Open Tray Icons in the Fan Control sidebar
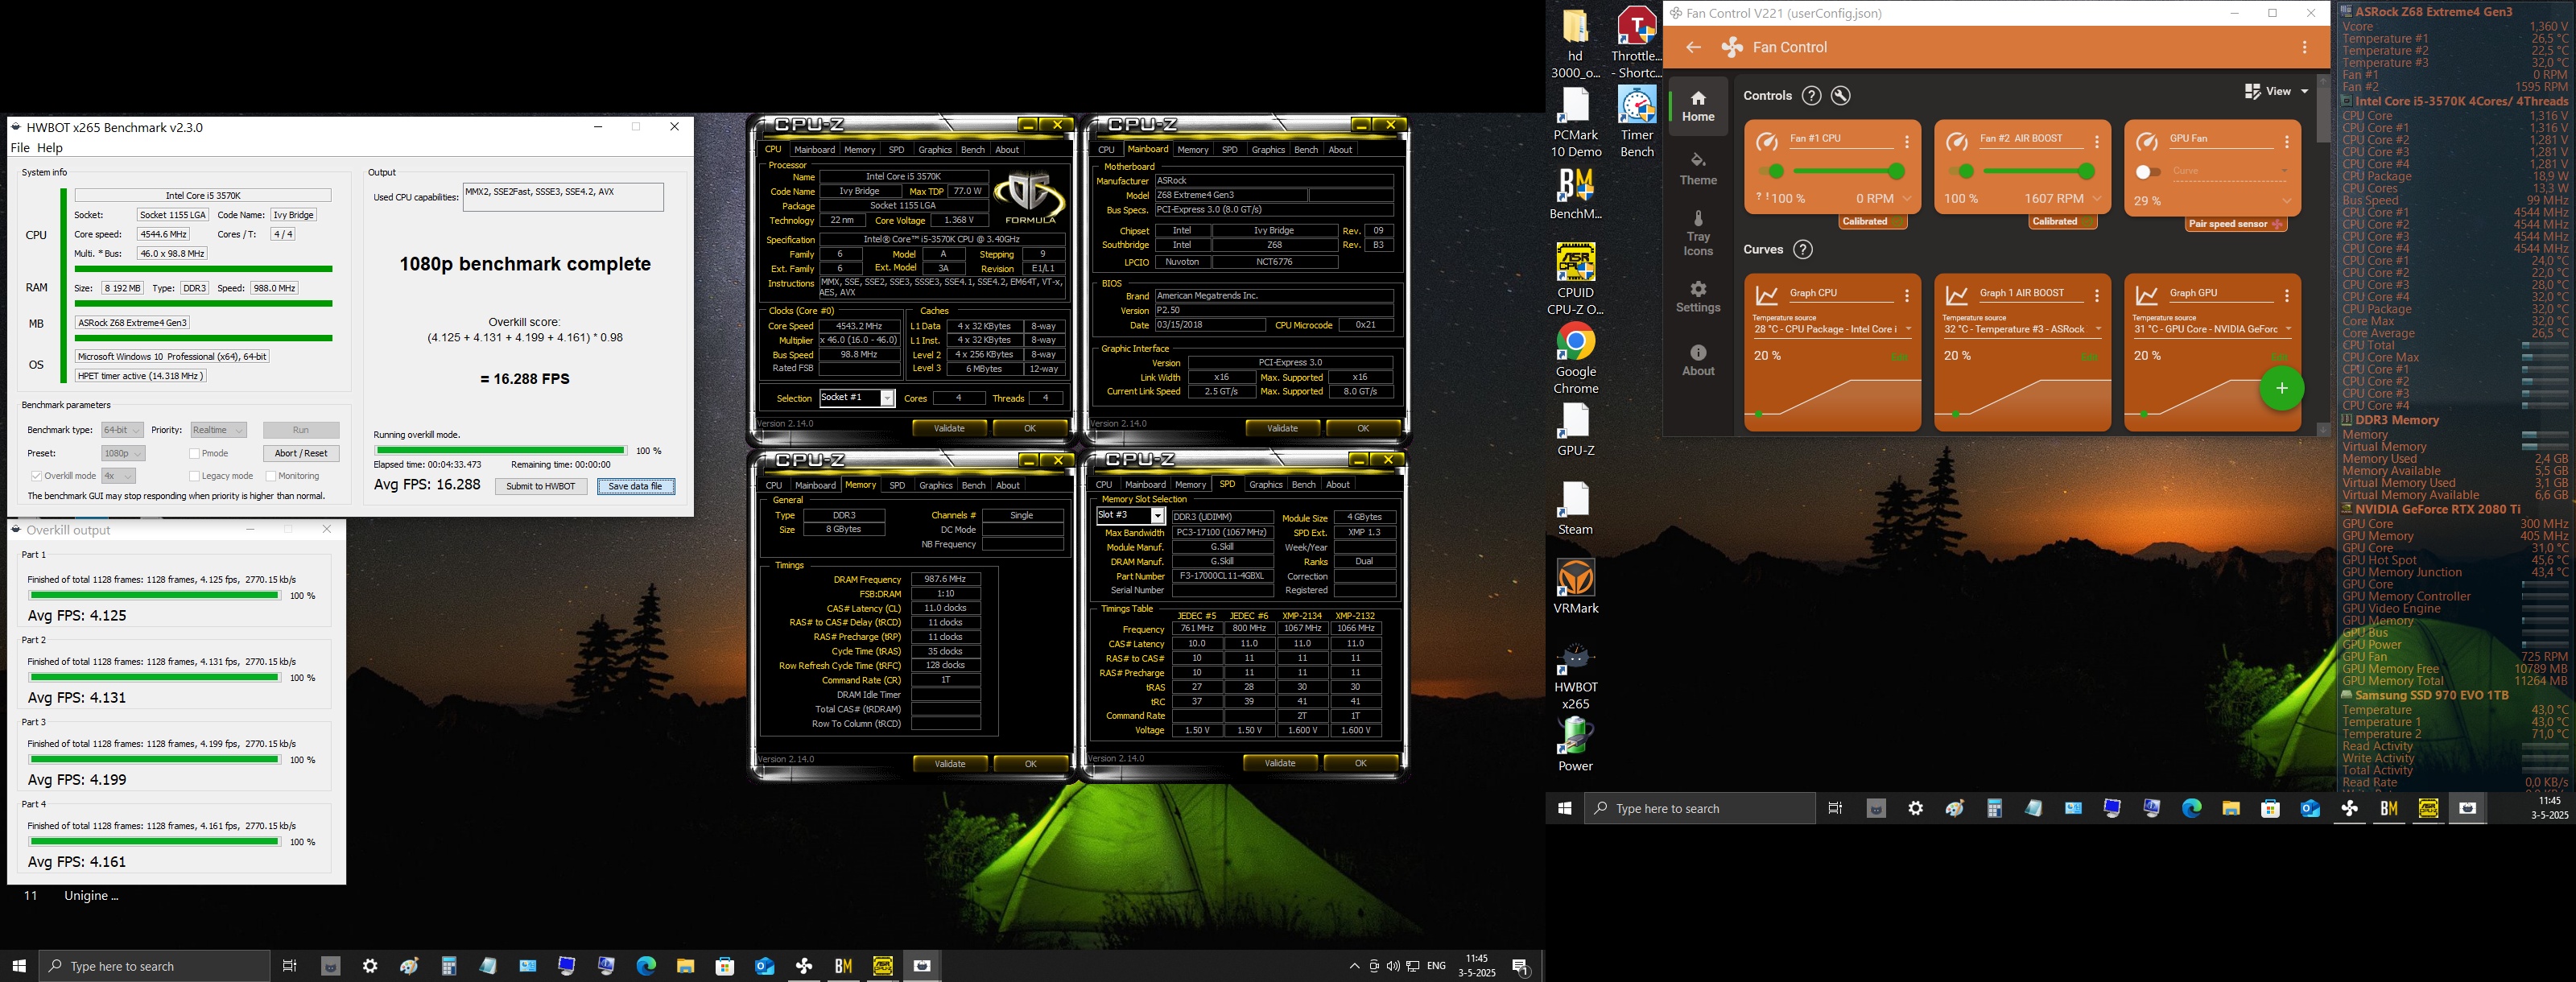2576x982 pixels. point(1698,233)
